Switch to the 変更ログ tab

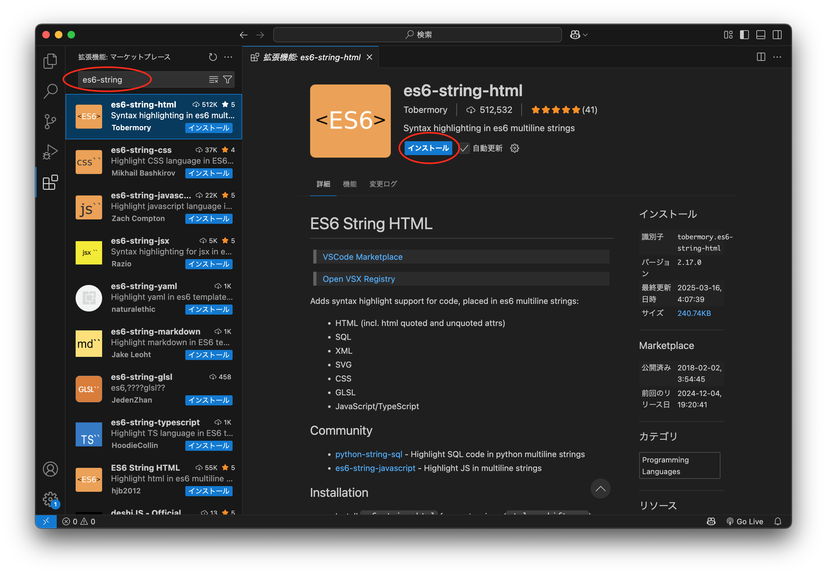point(383,184)
